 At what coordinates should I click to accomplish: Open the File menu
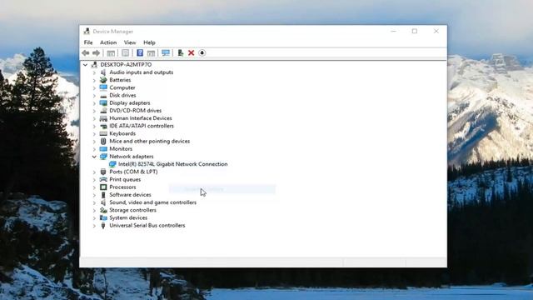[88, 42]
